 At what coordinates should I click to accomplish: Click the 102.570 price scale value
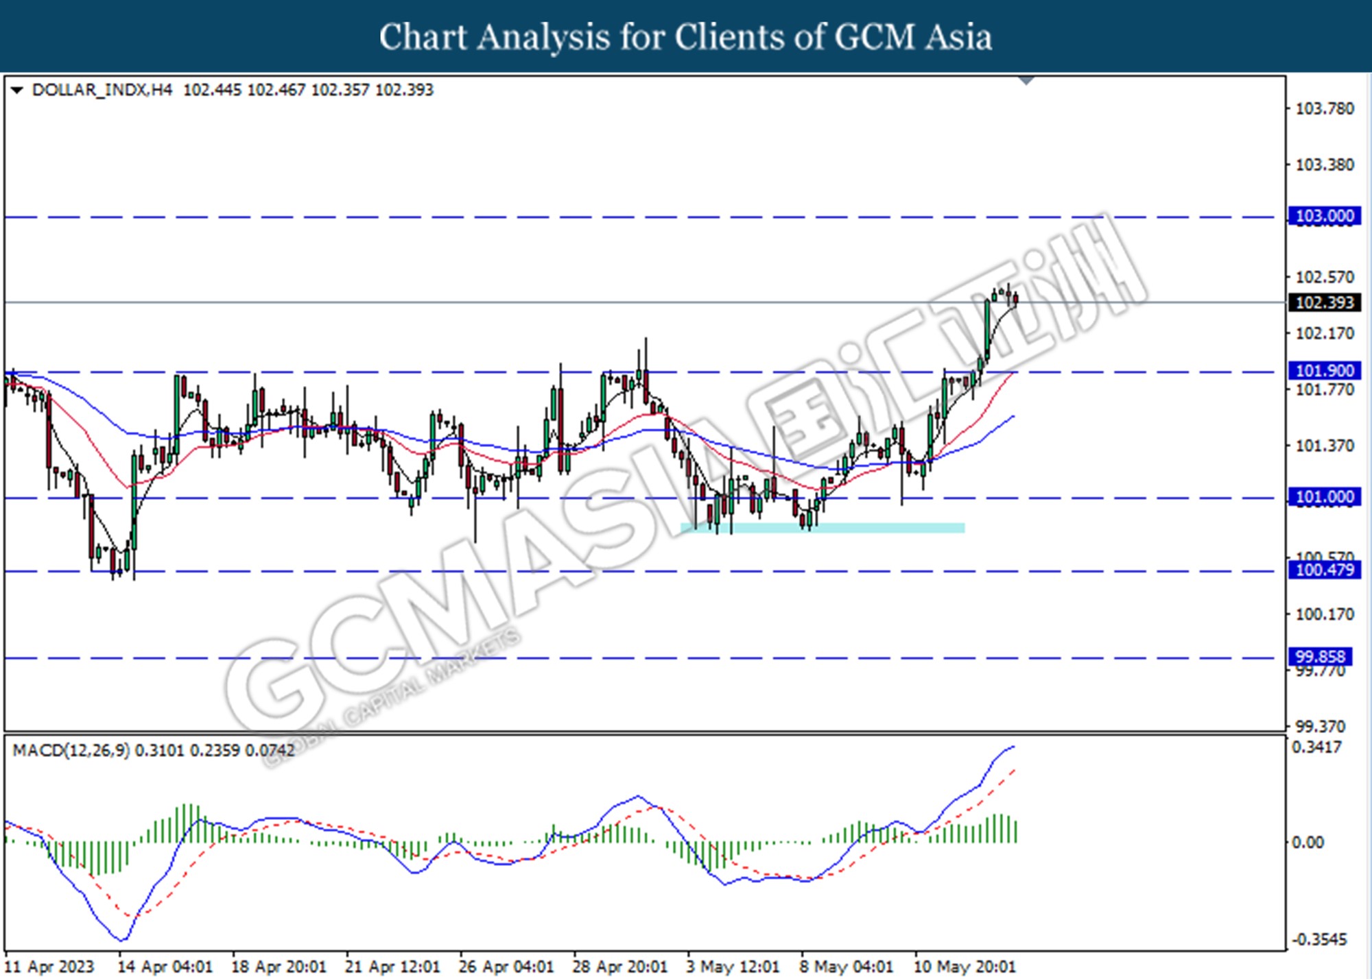click(1325, 277)
